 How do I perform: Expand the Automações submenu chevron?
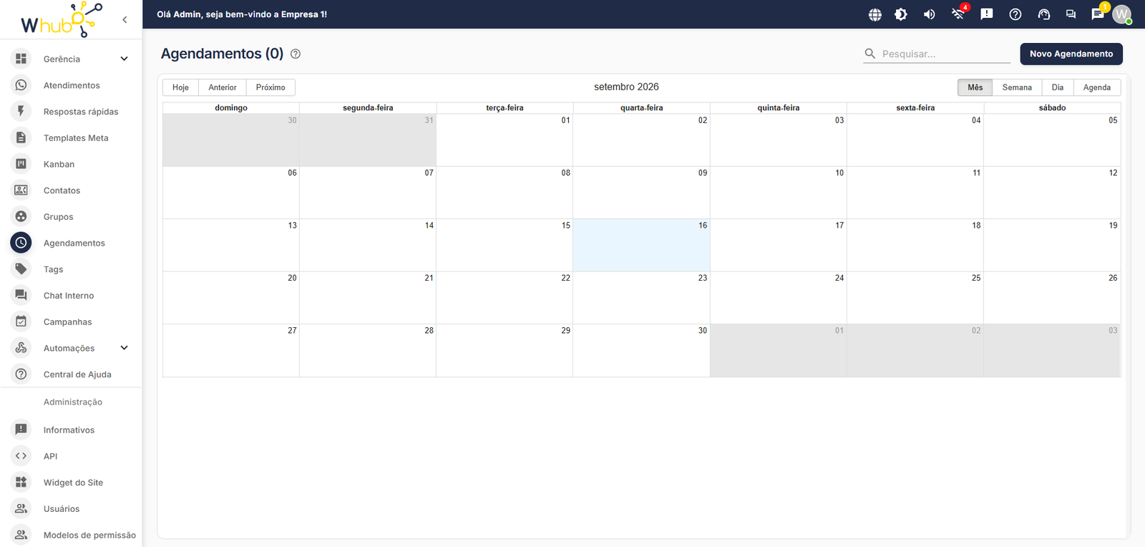click(124, 348)
